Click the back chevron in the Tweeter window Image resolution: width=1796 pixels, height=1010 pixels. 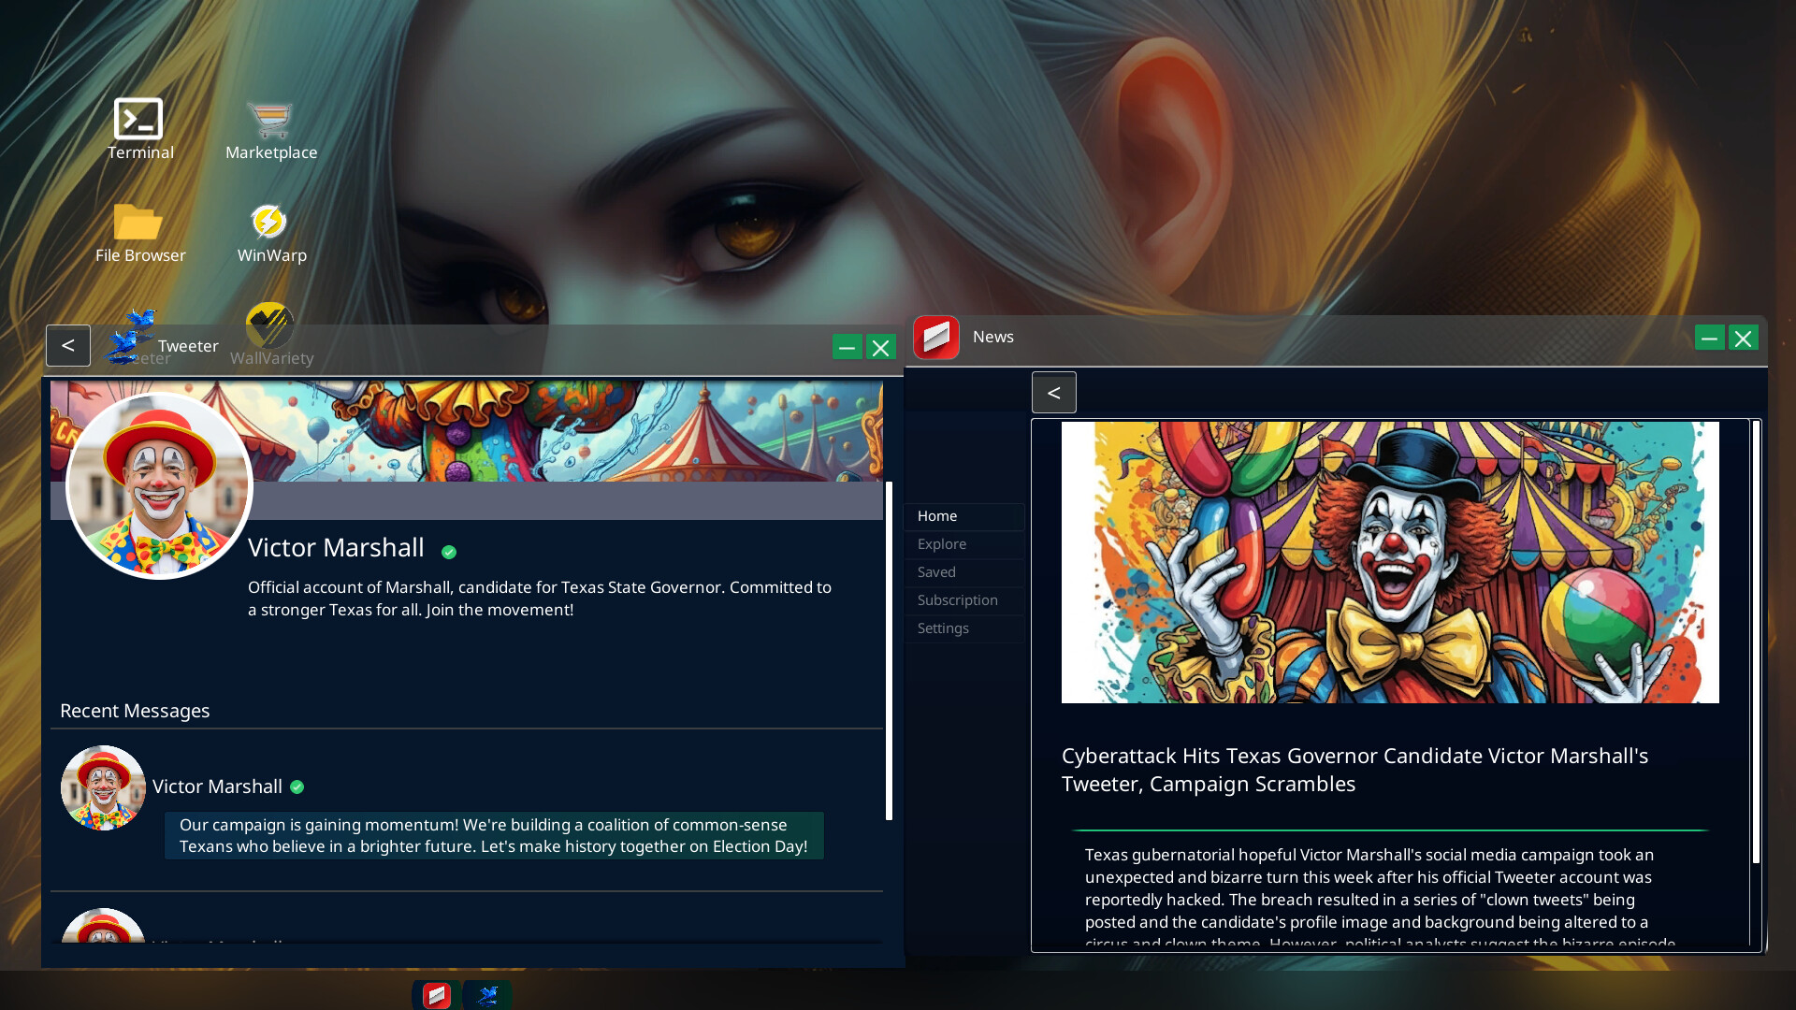pyautogui.click(x=67, y=345)
